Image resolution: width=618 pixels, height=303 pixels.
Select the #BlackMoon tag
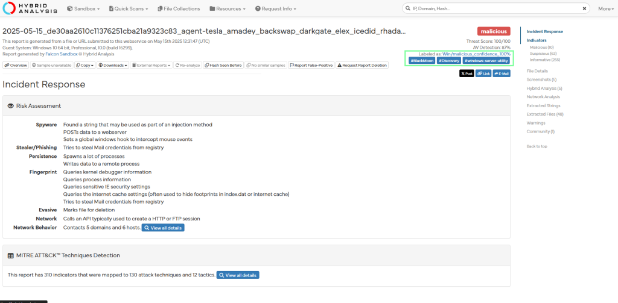pos(422,61)
